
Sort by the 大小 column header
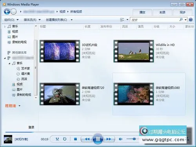click(172, 27)
